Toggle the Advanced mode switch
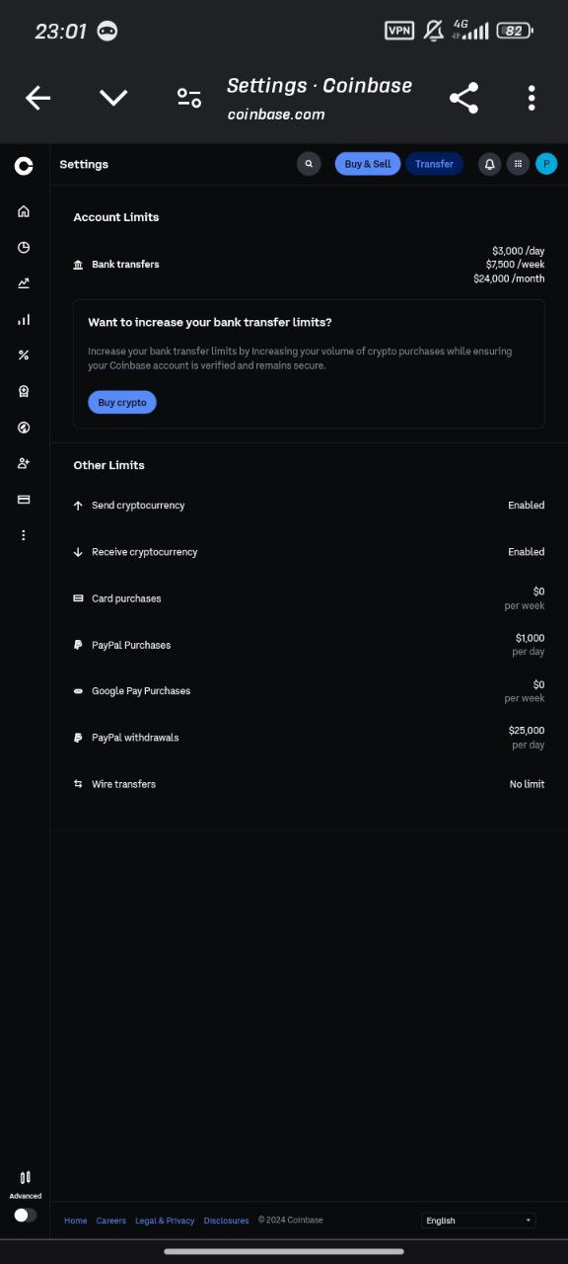 point(26,1216)
